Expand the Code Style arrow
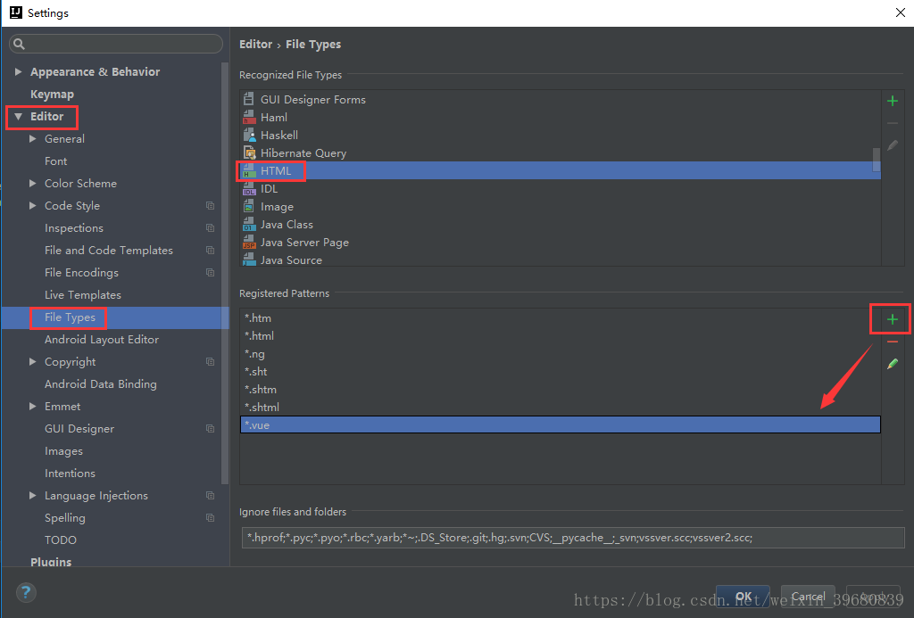Image resolution: width=914 pixels, height=618 pixels. (33, 206)
